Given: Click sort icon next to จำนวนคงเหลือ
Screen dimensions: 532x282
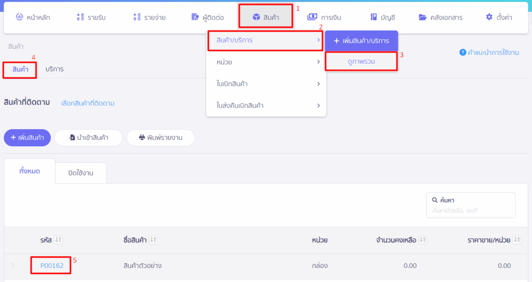Looking at the screenshot, I should [x=423, y=240].
